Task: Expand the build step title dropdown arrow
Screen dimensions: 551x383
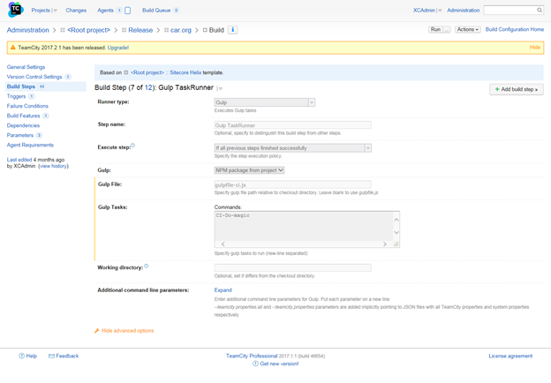Action: (220, 88)
